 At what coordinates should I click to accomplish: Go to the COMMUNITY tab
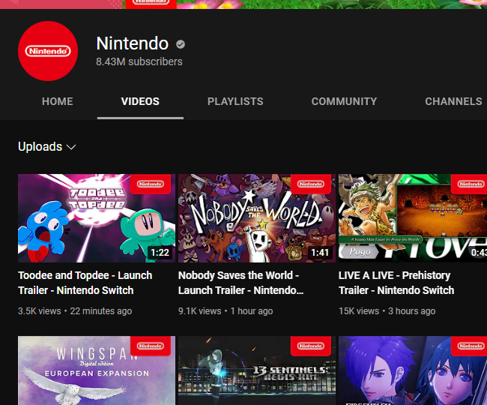point(344,101)
